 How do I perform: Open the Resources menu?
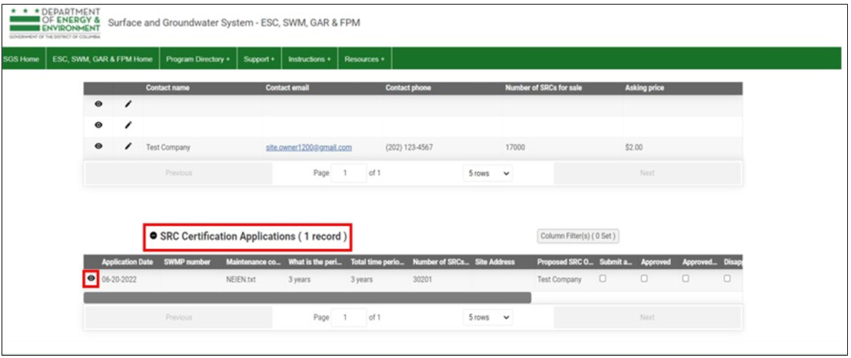pos(364,59)
